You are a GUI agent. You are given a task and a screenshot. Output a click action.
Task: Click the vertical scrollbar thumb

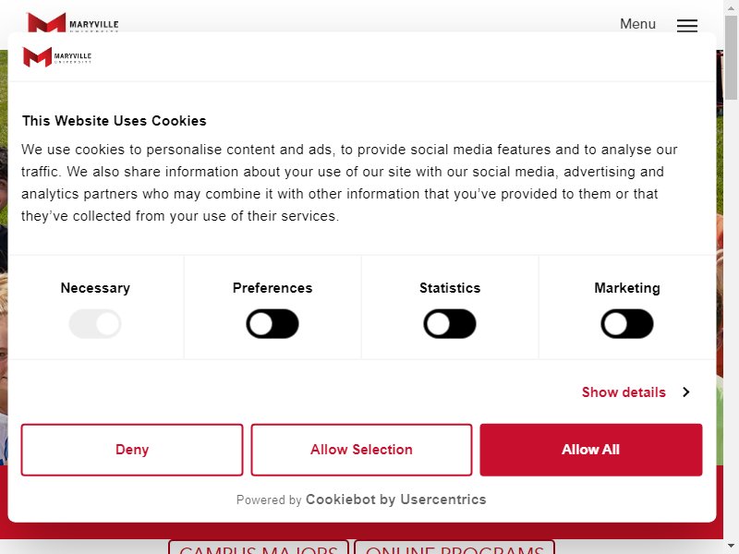click(731, 57)
